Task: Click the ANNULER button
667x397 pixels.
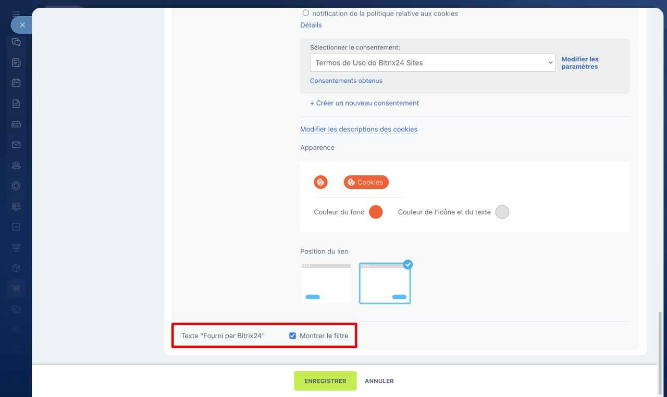Action: click(x=379, y=381)
